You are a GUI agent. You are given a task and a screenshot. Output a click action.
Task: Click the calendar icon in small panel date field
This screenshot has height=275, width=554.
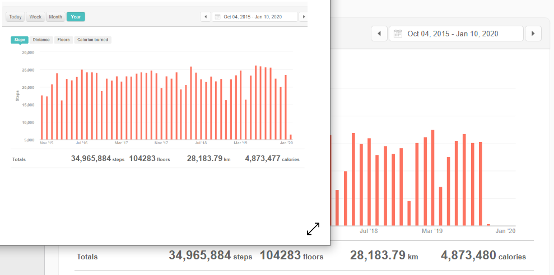pyautogui.click(x=217, y=17)
